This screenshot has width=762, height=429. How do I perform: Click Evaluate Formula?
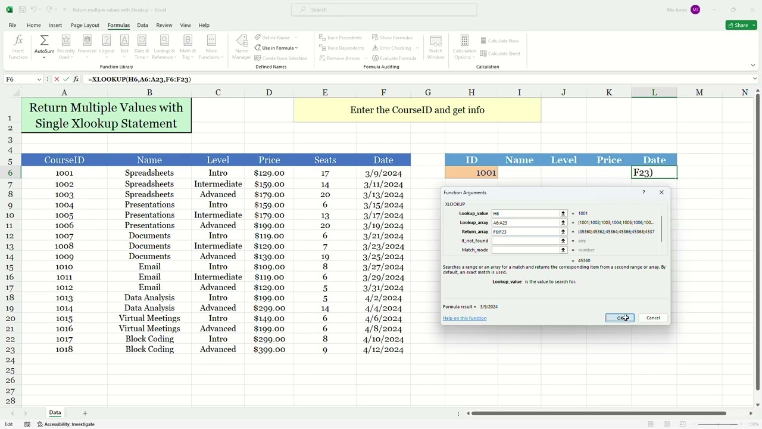(x=394, y=58)
